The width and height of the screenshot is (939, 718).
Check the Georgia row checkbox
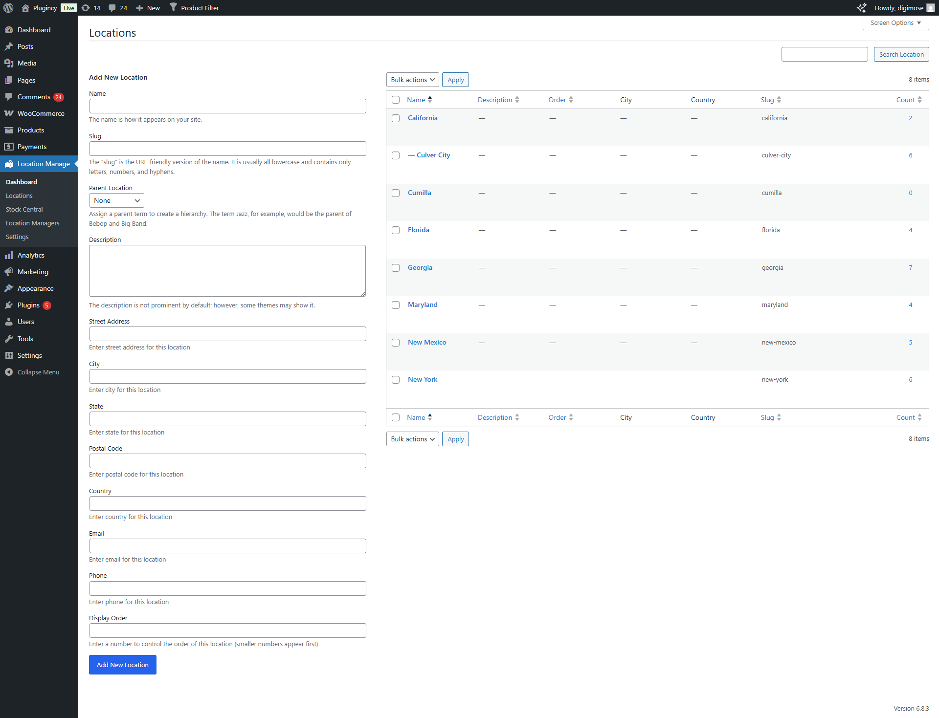click(396, 268)
